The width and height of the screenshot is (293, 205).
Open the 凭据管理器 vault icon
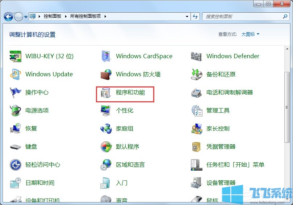point(196,147)
